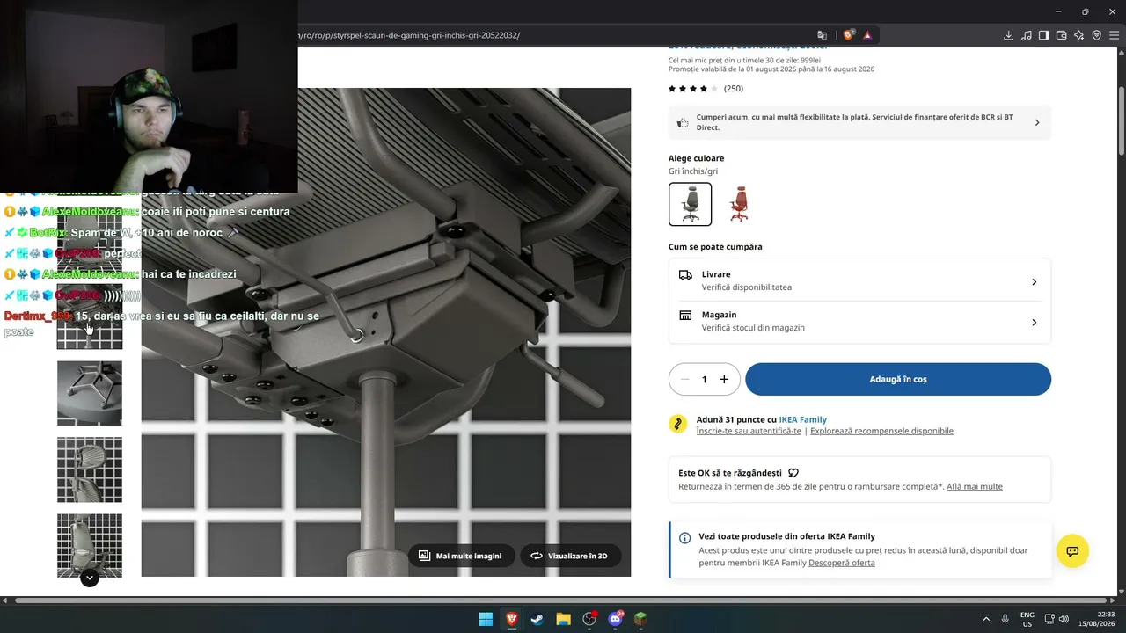This screenshot has height=633, width=1126.
Task: Click the horizontal page scrollbar
Action: click(559, 600)
